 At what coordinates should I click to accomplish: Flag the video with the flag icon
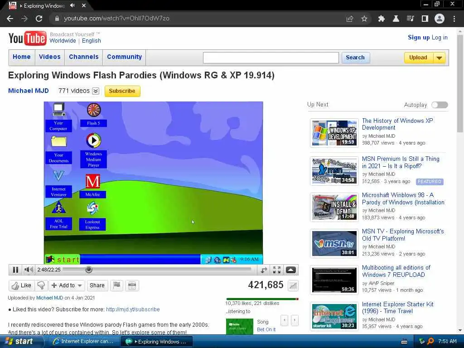(x=117, y=285)
